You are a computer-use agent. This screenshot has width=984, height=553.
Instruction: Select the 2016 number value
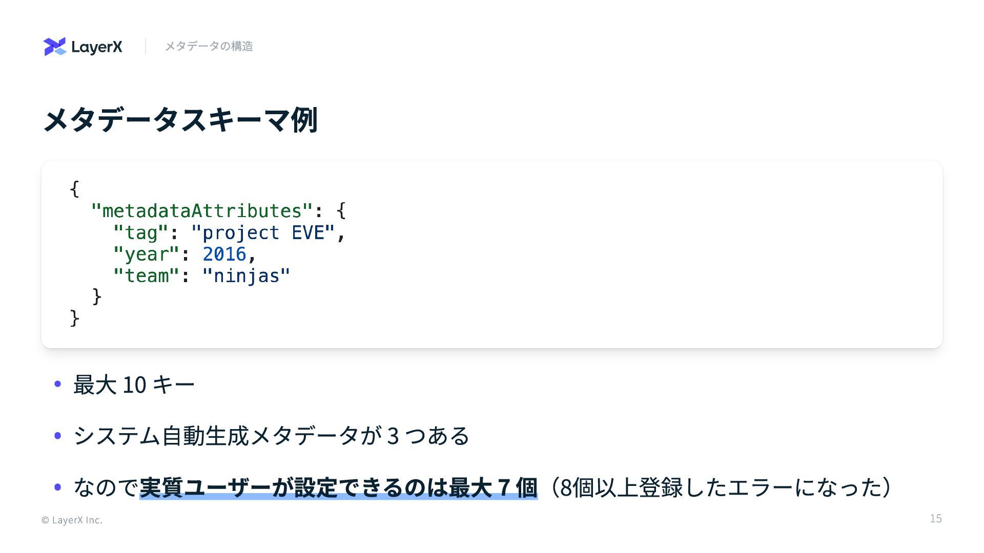[x=224, y=254]
